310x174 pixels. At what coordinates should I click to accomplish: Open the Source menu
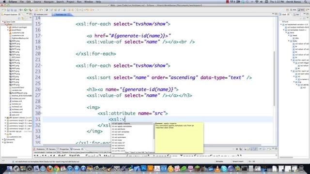(x=37, y=1)
